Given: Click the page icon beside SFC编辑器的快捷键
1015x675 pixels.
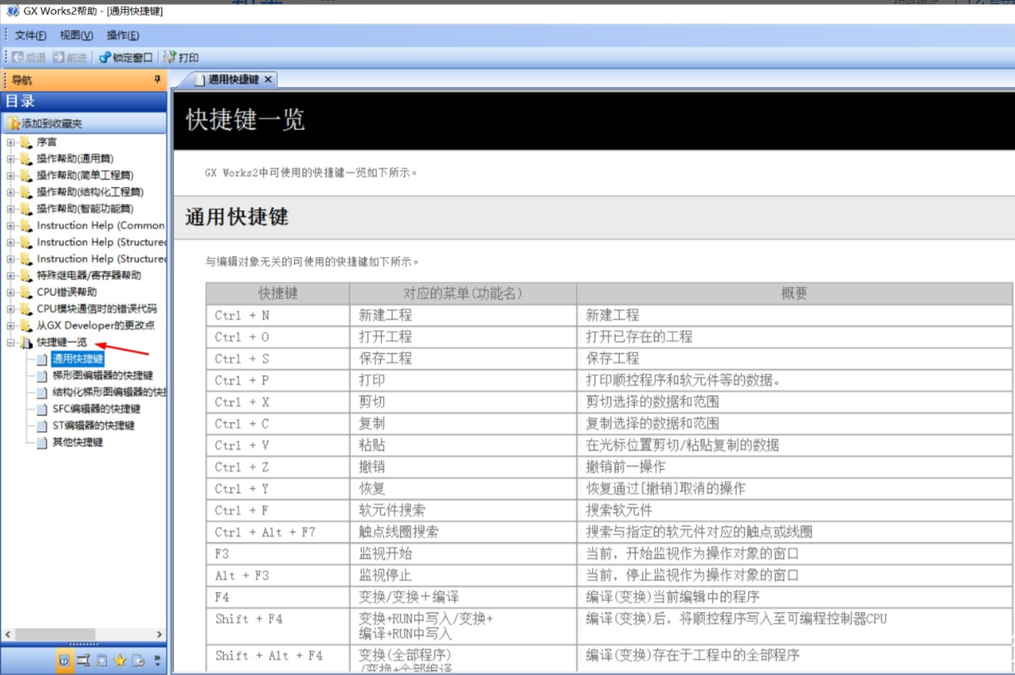Looking at the screenshot, I should [x=42, y=409].
